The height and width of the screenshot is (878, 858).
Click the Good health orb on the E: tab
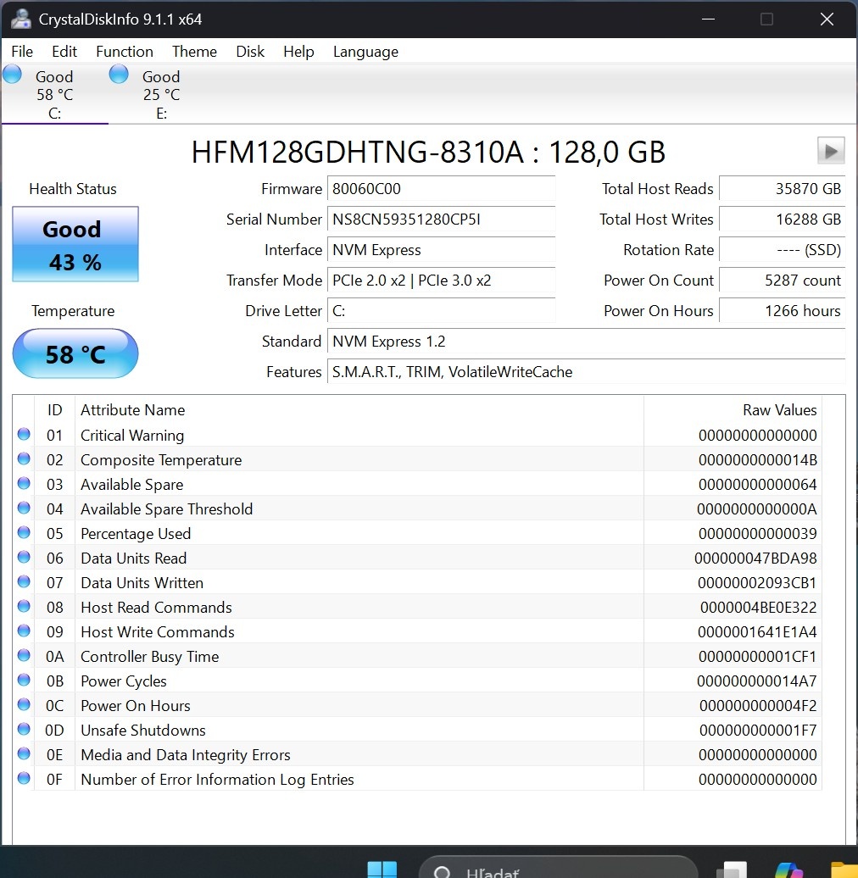(118, 74)
